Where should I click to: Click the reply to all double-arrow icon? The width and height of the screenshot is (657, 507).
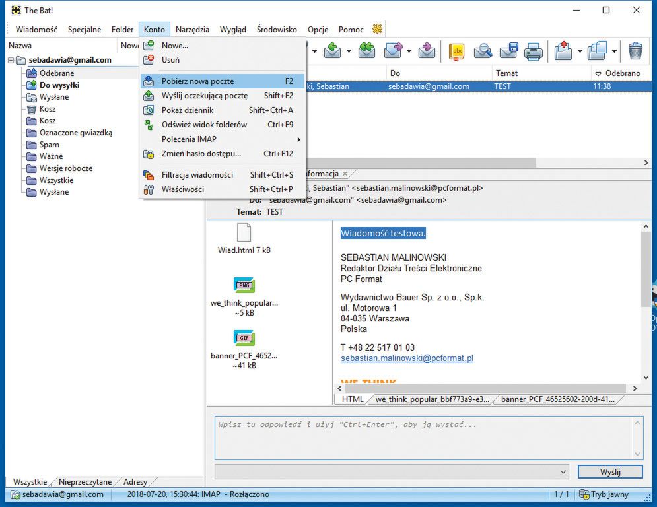366,51
